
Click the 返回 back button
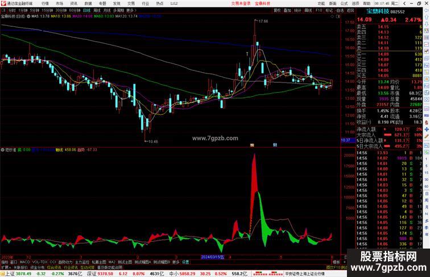(x=350, y=10)
